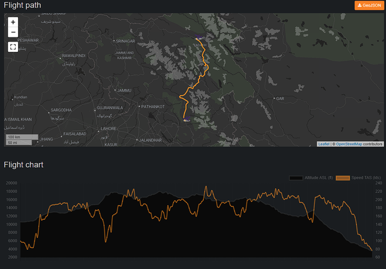Image resolution: width=386 pixels, height=269 pixels.
Task: Click the arrival marker at path's southern end
Action: 187,120
